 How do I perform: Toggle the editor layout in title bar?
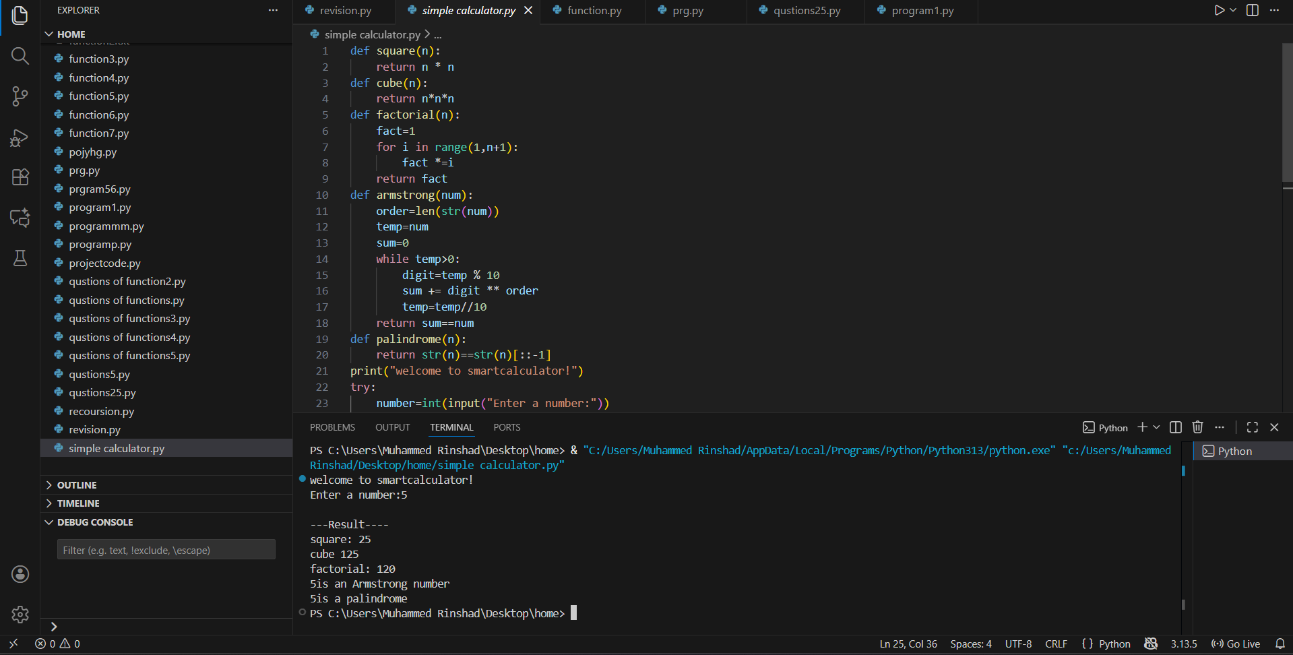[1252, 10]
